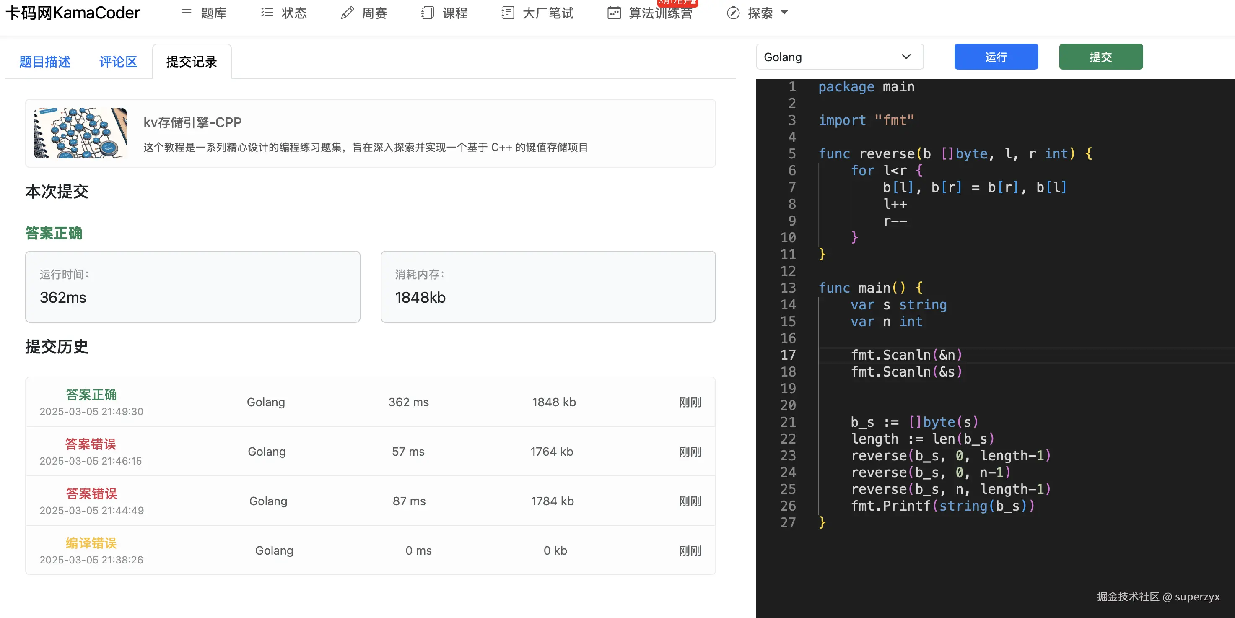This screenshot has width=1235, height=618.
Task: Select the 提交记录 tab
Action: pos(192,62)
